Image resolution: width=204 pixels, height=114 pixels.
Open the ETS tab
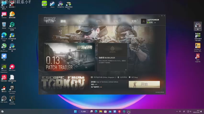pyautogui.click(x=98, y=21)
